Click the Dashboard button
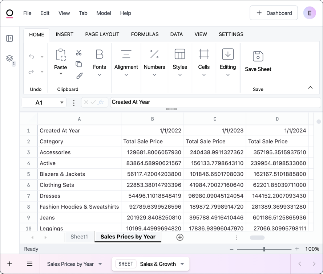 click(x=274, y=13)
